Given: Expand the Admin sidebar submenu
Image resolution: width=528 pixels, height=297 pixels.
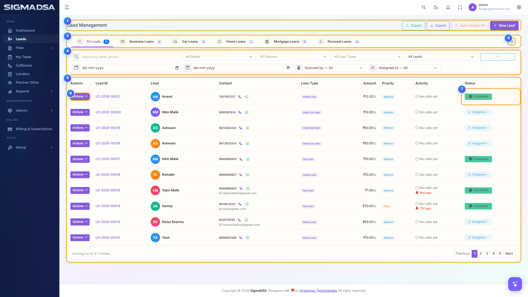Looking at the screenshot, I should pyautogui.click(x=30, y=111).
